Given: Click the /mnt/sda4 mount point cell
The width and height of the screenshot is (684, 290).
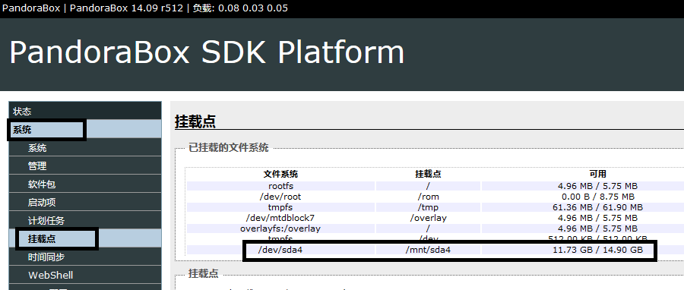Looking at the screenshot, I should tap(428, 250).
